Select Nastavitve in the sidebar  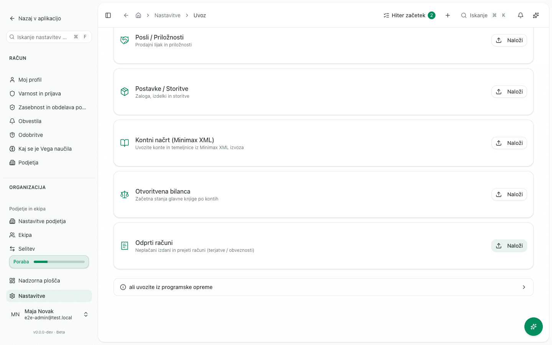(49, 296)
